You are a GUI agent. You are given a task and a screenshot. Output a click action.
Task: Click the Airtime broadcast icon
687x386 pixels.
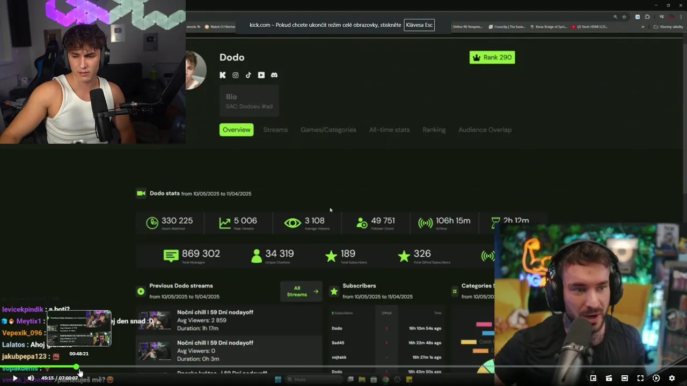tap(426, 223)
